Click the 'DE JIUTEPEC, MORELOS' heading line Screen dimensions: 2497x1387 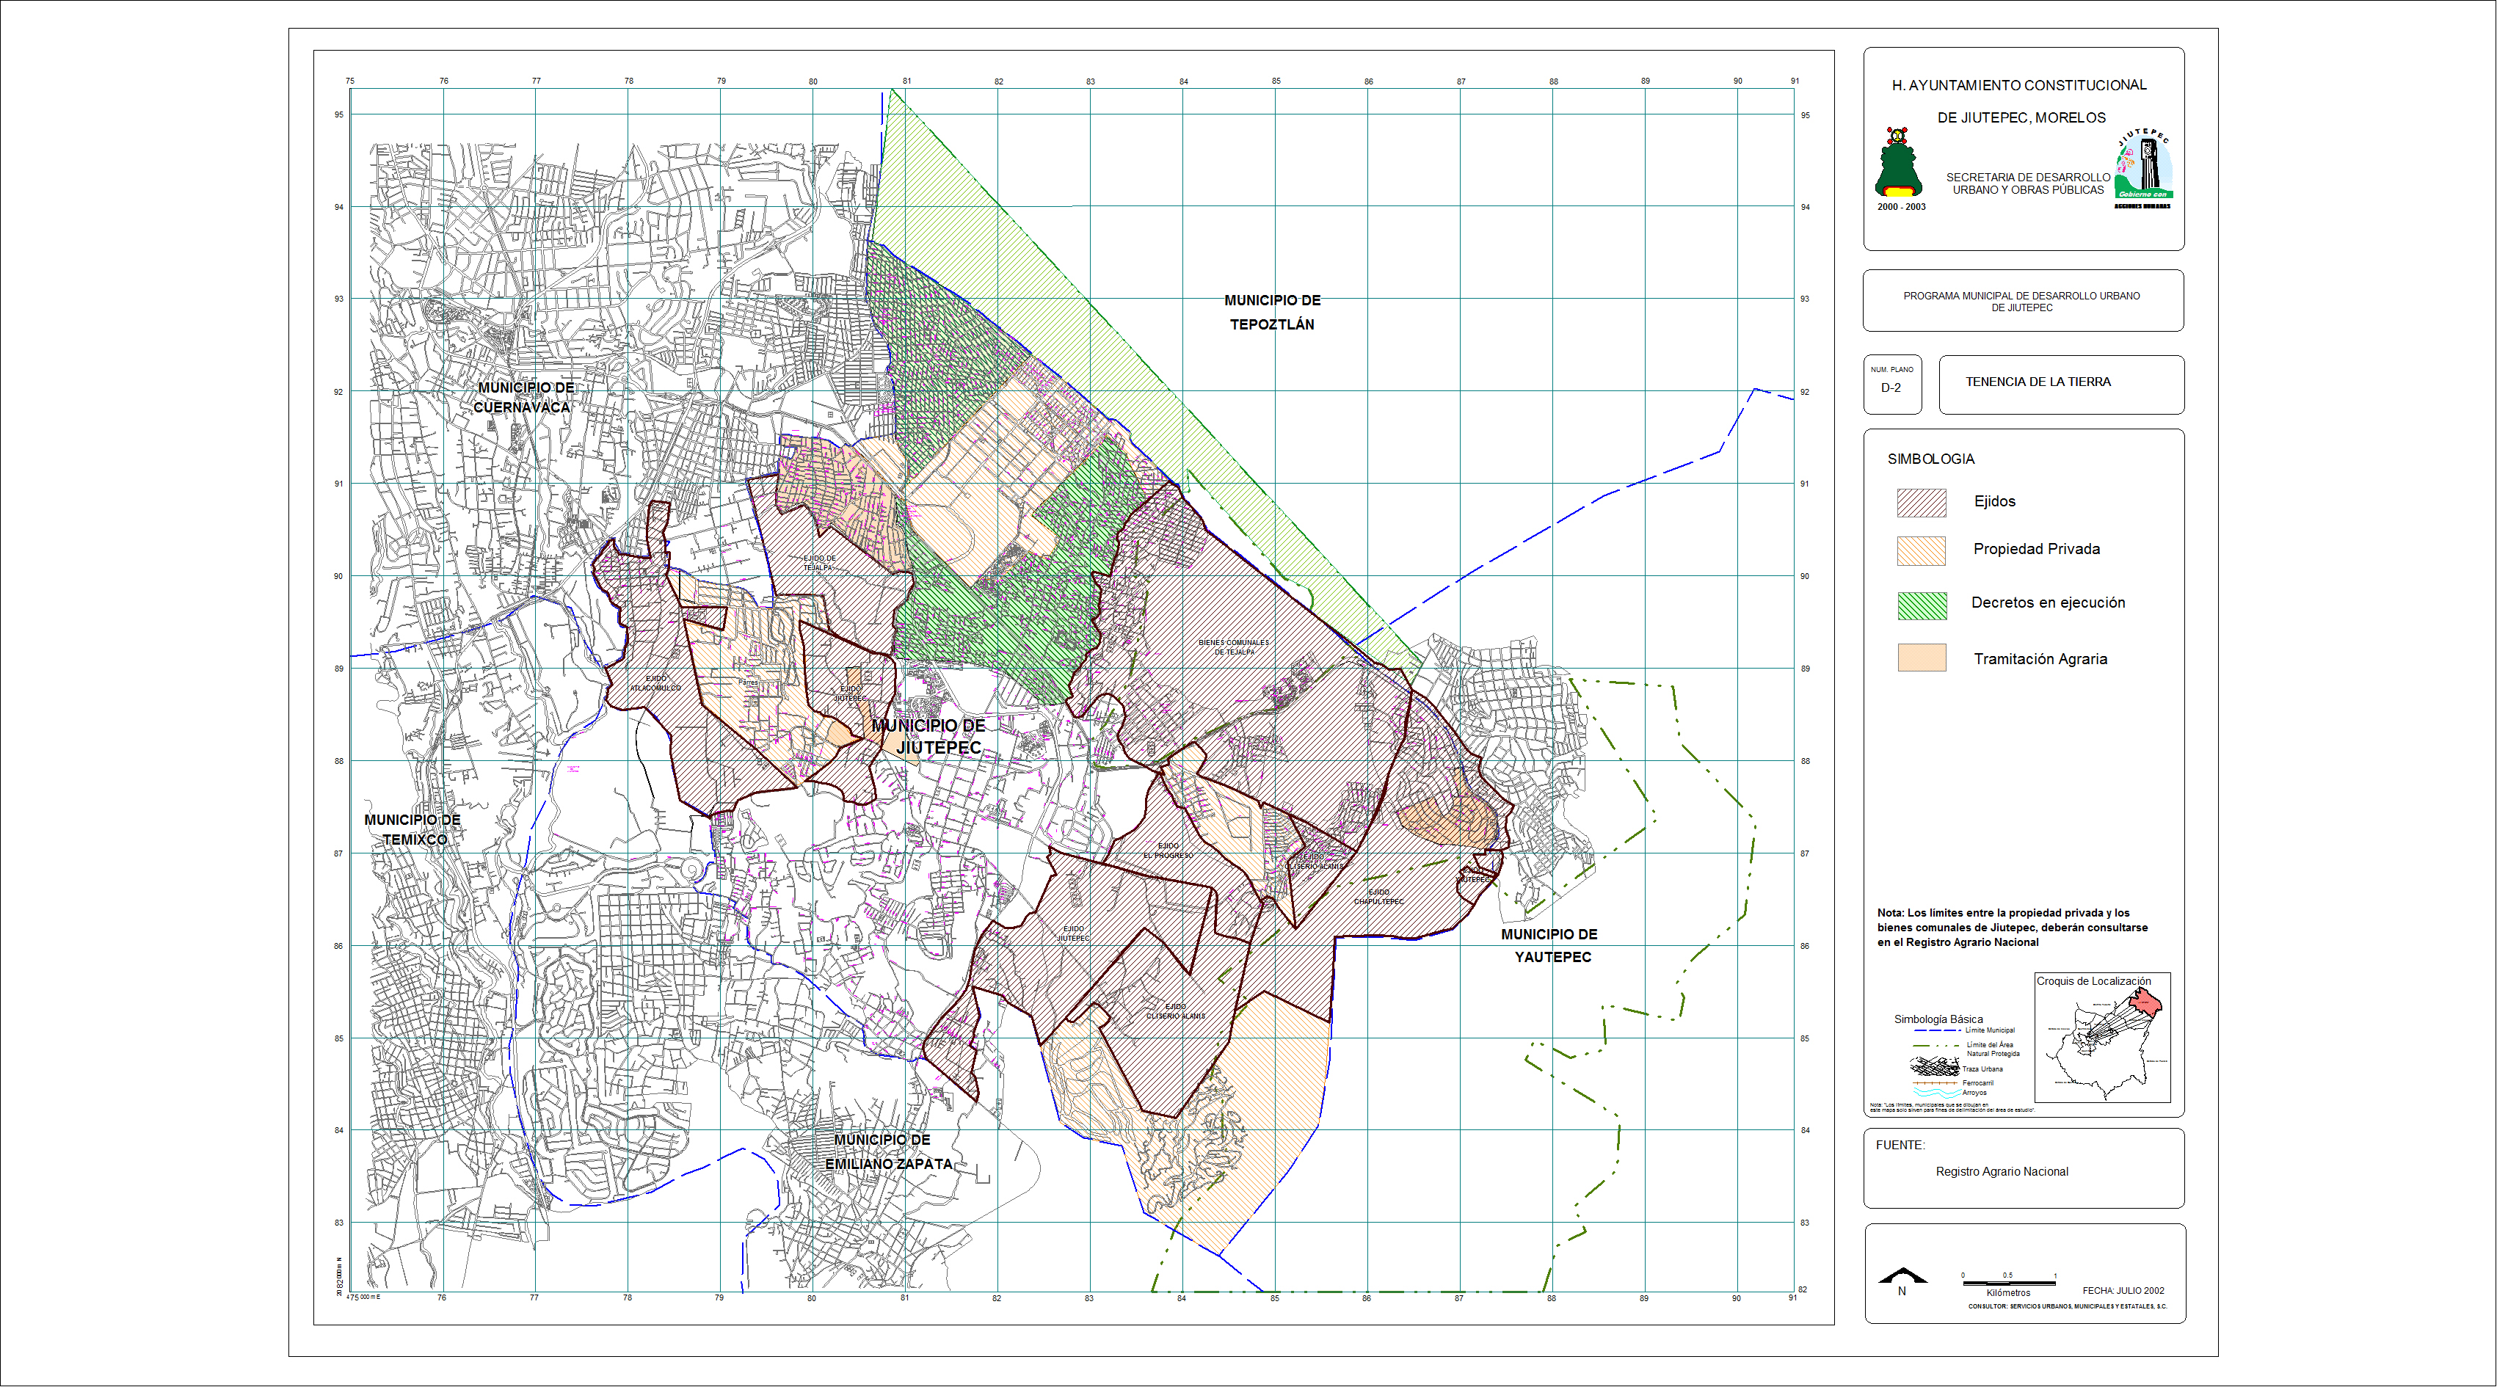[2021, 117]
